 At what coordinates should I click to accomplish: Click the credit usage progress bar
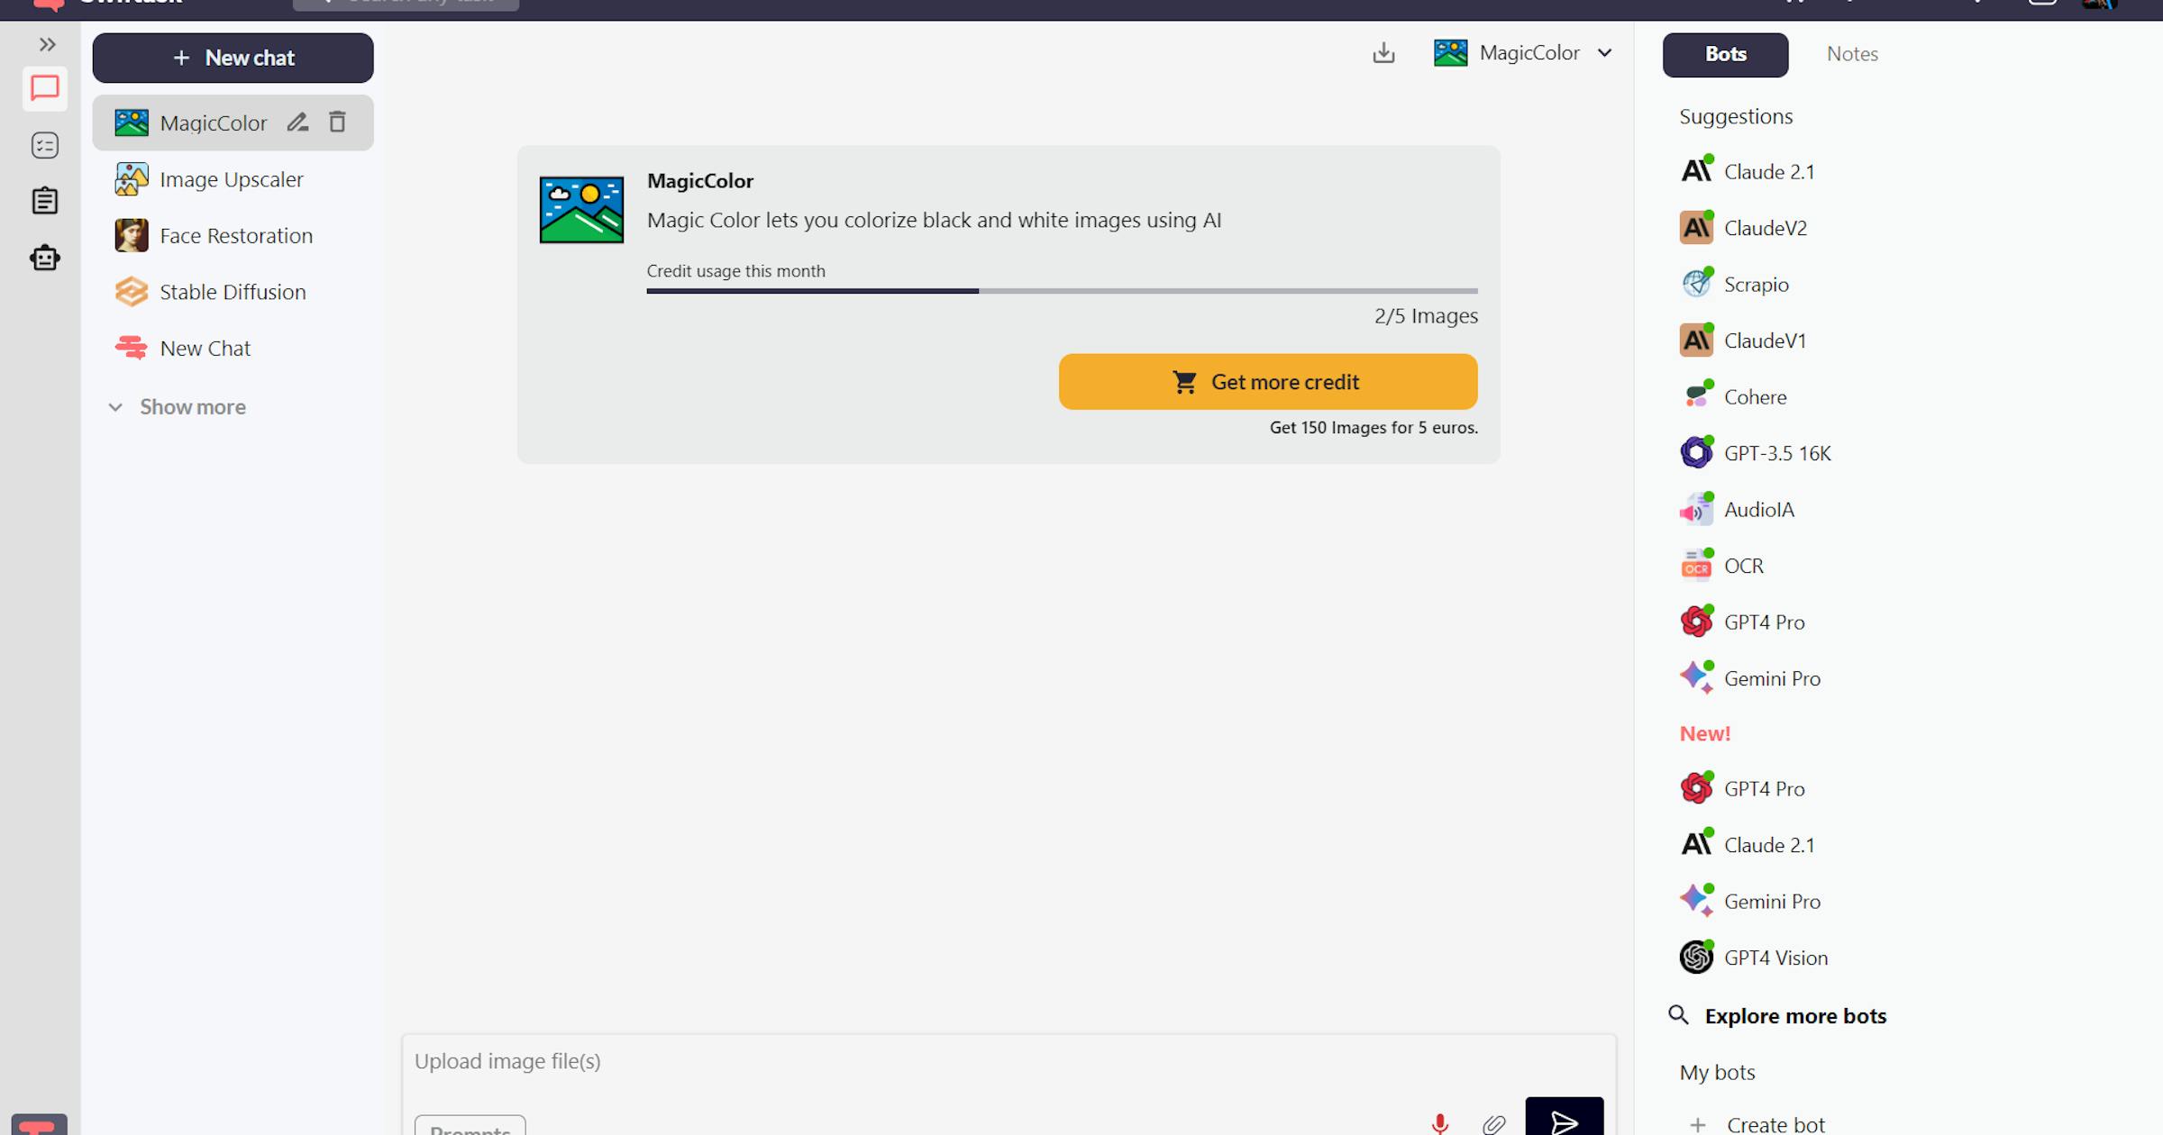(1062, 291)
